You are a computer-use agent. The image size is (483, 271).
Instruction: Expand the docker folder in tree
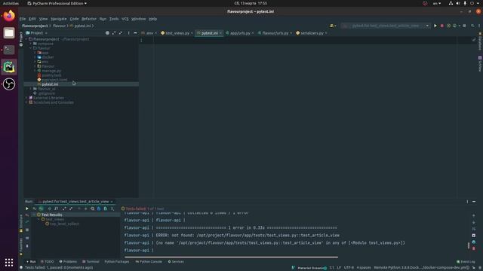pyautogui.click(x=35, y=57)
